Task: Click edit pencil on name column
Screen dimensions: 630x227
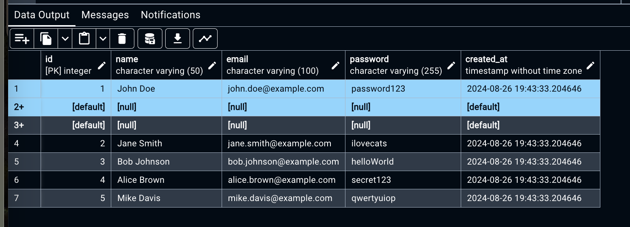Action: (x=212, y=65)
